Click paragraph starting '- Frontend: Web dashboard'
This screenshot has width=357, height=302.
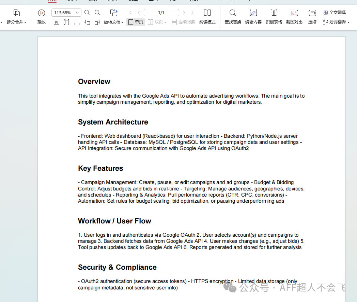click(190, 142)
